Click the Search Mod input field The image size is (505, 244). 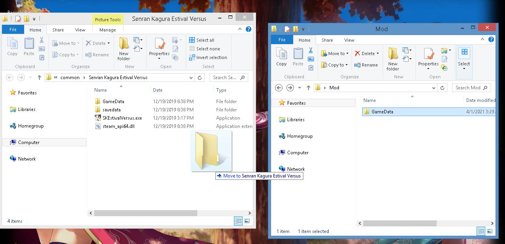point(471,88)
